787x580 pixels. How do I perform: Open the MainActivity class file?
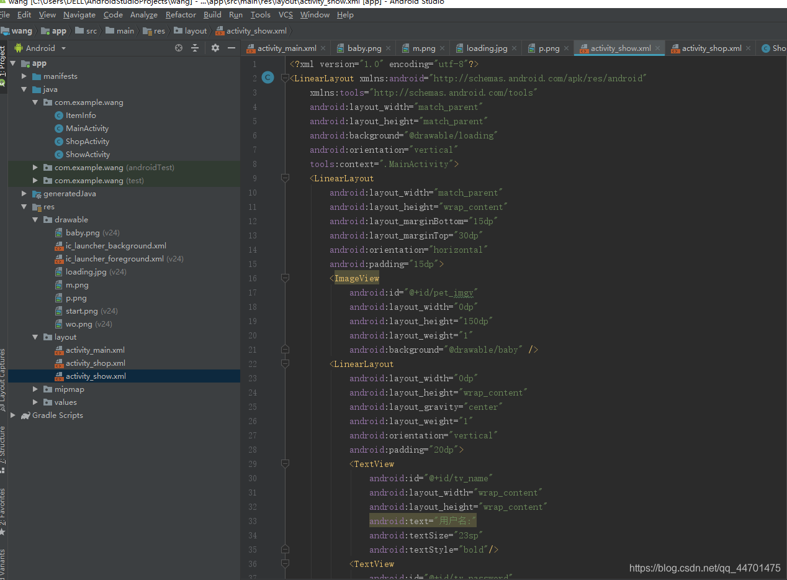(x=87, y=129)
